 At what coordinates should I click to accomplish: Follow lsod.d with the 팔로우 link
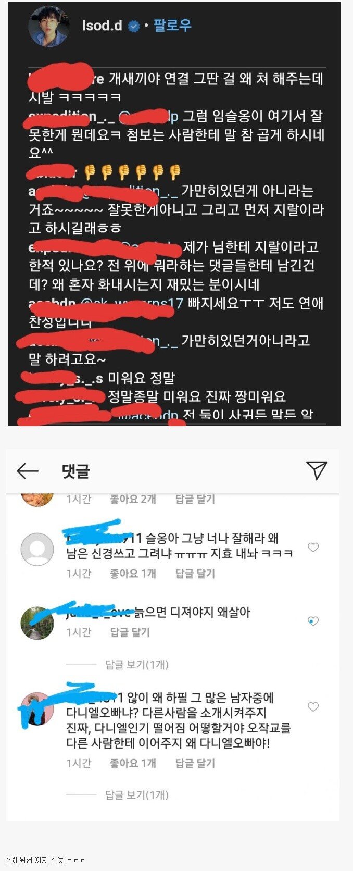172,26
